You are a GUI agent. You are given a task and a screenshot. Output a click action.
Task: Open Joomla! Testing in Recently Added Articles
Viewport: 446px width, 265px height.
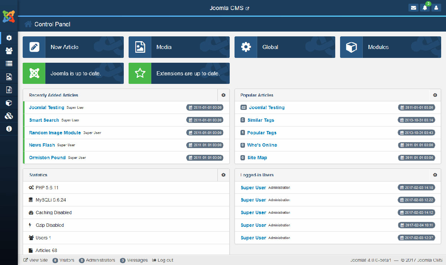pyautogui.click(x=46, y=108)
